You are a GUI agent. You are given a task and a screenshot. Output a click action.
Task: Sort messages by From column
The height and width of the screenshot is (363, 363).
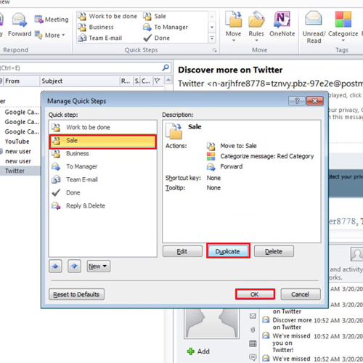tap(21, 81)
